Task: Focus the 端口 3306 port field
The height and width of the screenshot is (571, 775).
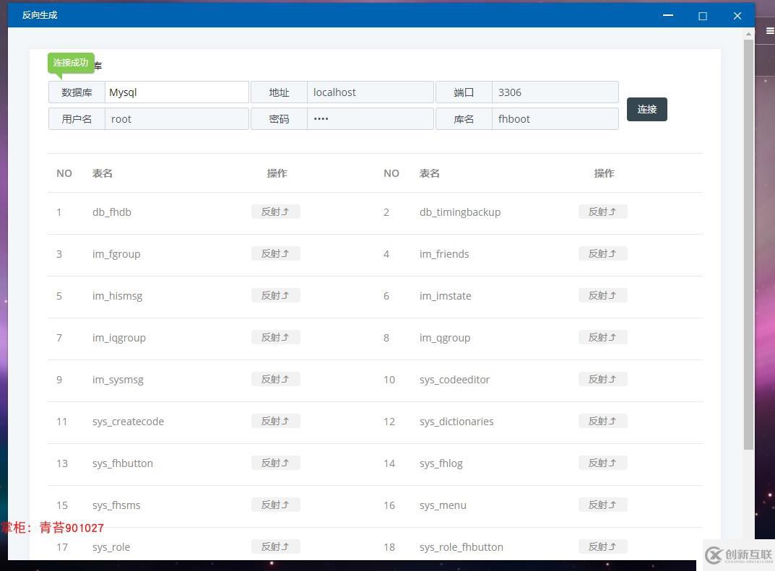Action: (x=555, y=92)
